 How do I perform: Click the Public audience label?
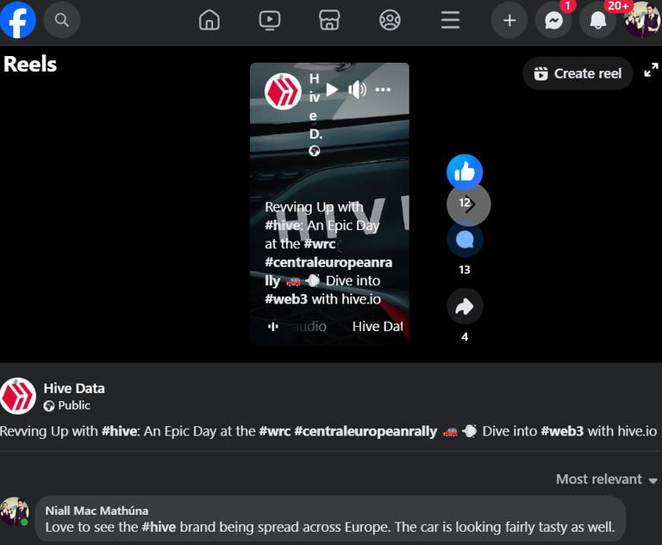click(74, 405)
